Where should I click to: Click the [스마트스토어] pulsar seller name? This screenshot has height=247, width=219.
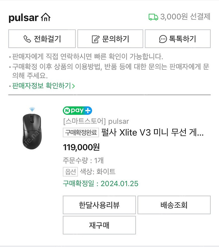tap(97, 121)
